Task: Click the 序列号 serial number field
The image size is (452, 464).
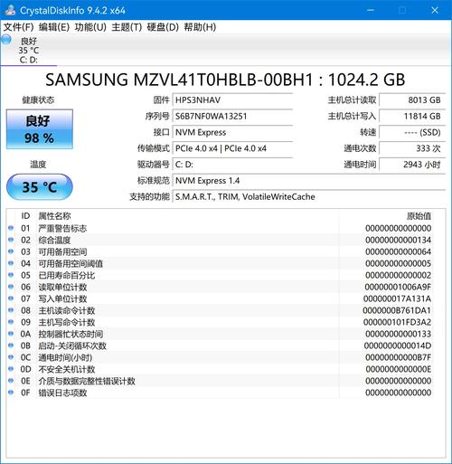Action: (232, 117)
